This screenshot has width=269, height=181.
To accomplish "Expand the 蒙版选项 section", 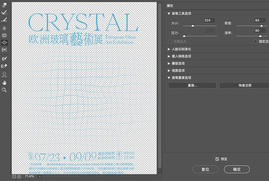I will click(169, 64).
